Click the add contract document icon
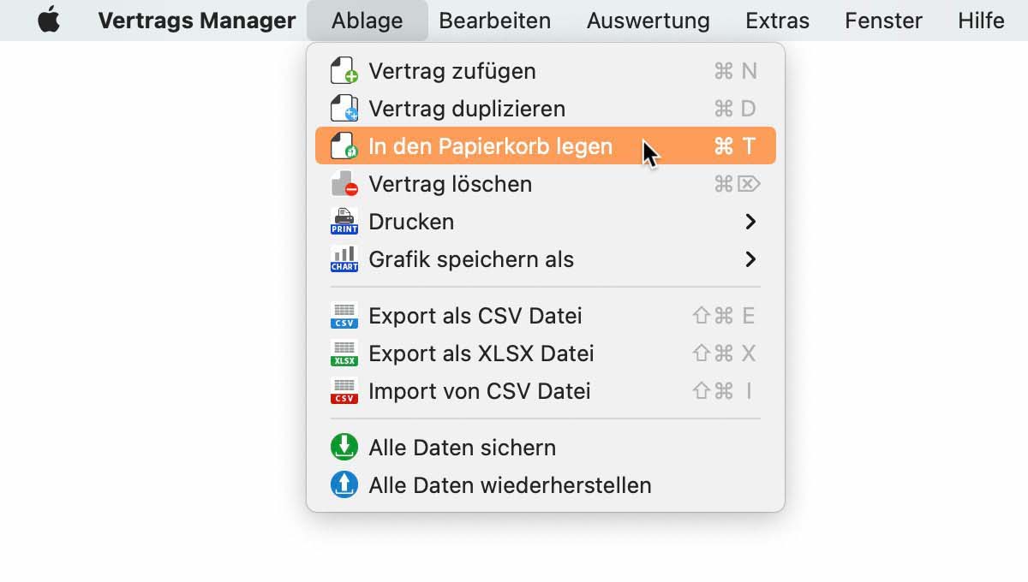 tap(344, 71)
